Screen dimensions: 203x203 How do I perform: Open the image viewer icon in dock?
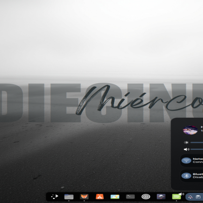[x=115, y=197]
